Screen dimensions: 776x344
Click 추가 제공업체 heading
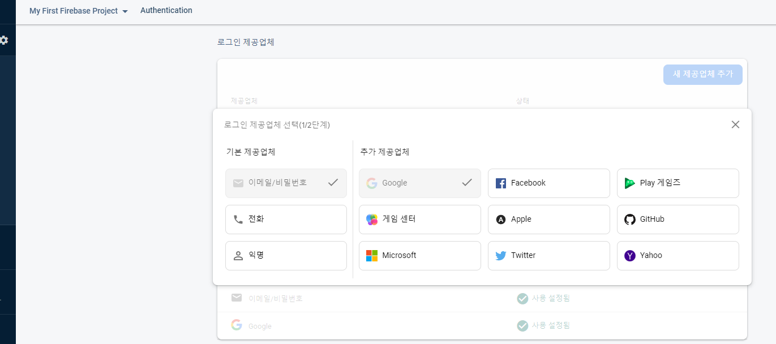pos(384,152)
